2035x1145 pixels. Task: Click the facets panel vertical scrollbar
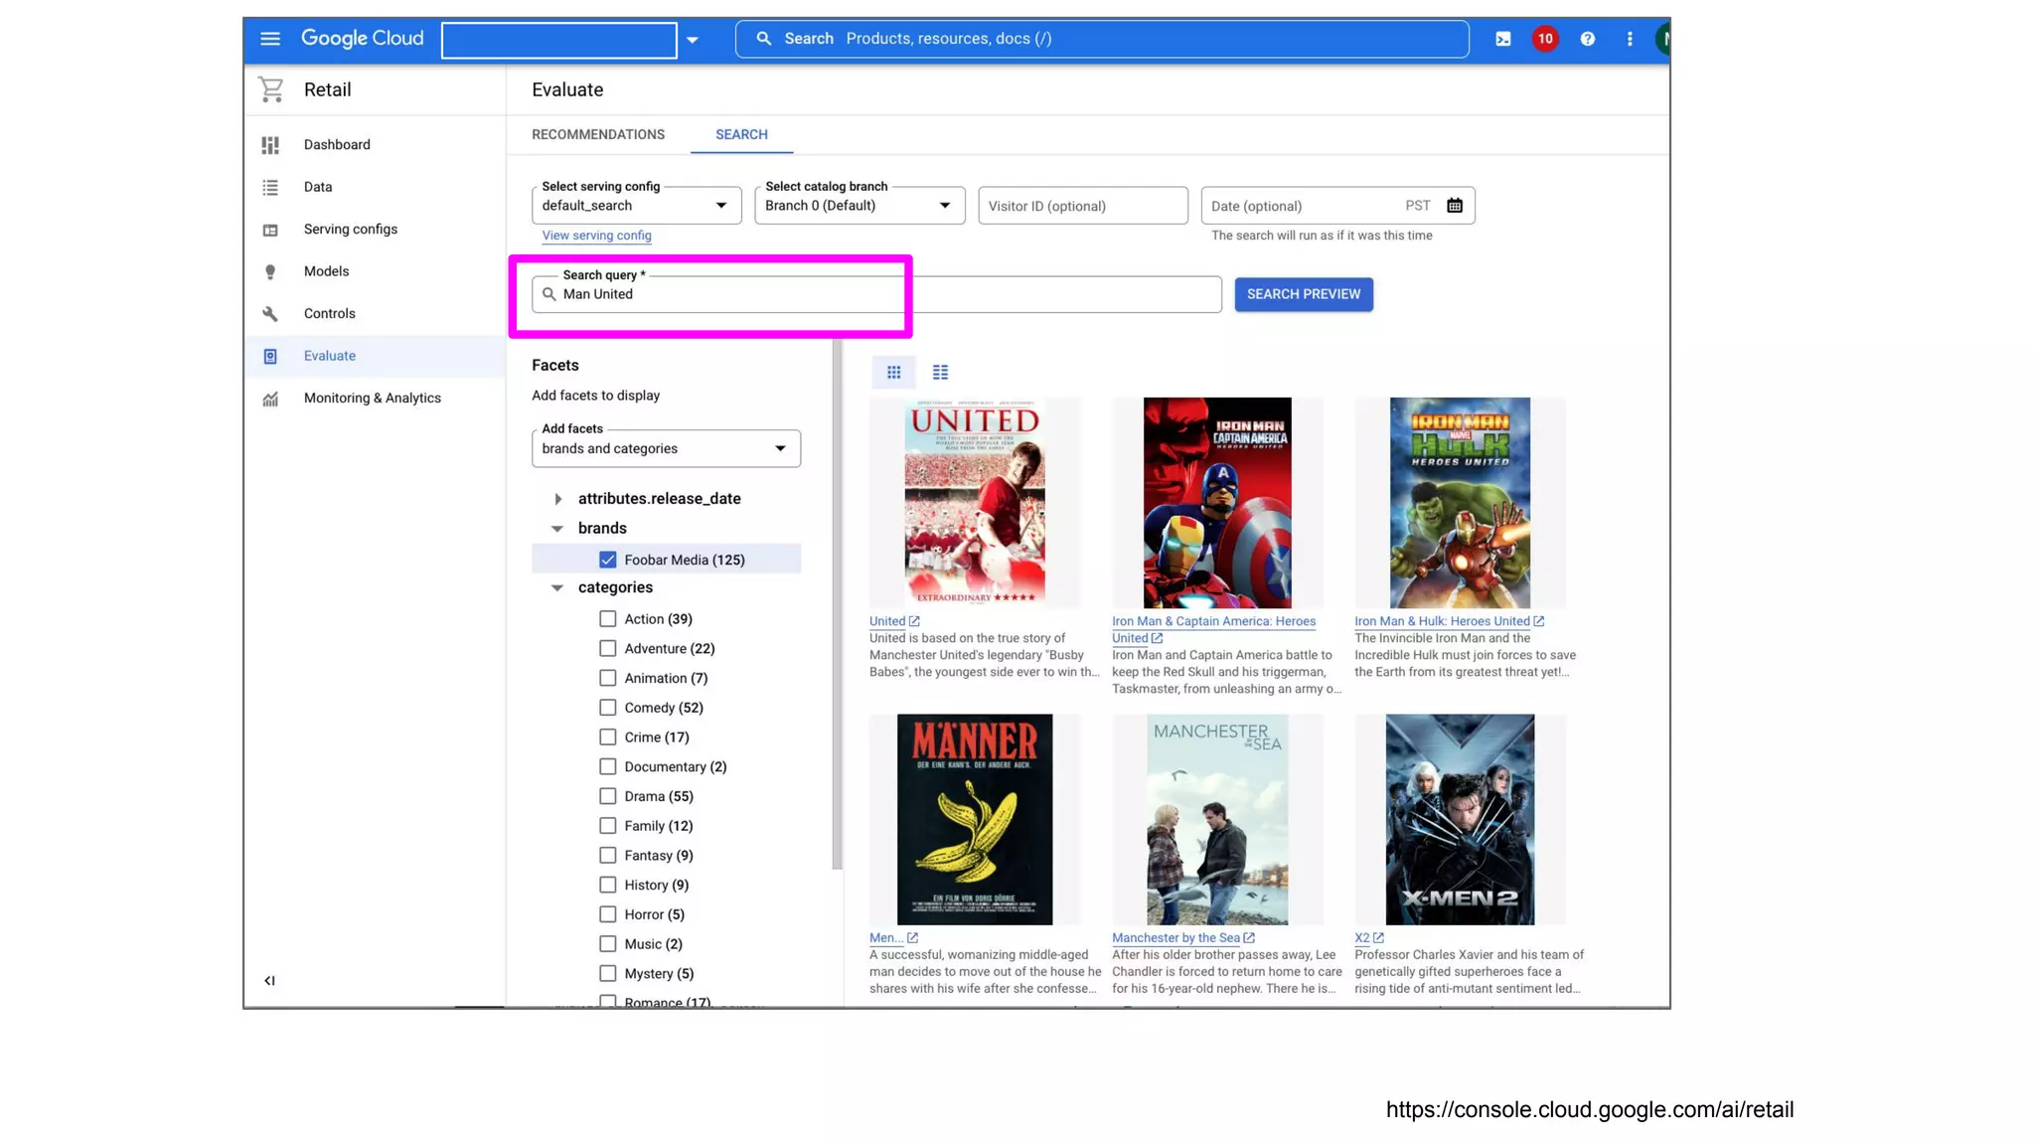point(838,603)
